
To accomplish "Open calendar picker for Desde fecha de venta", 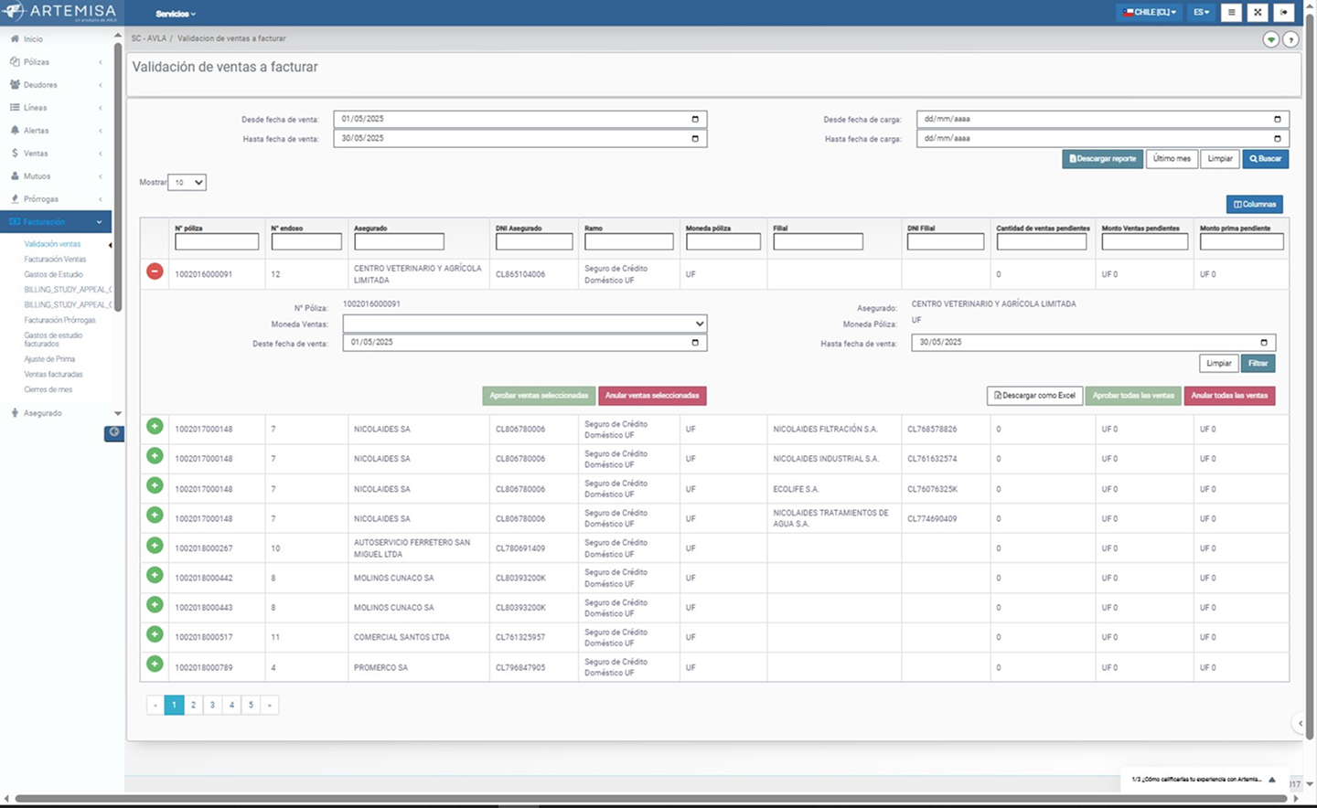I will point(695,119).
